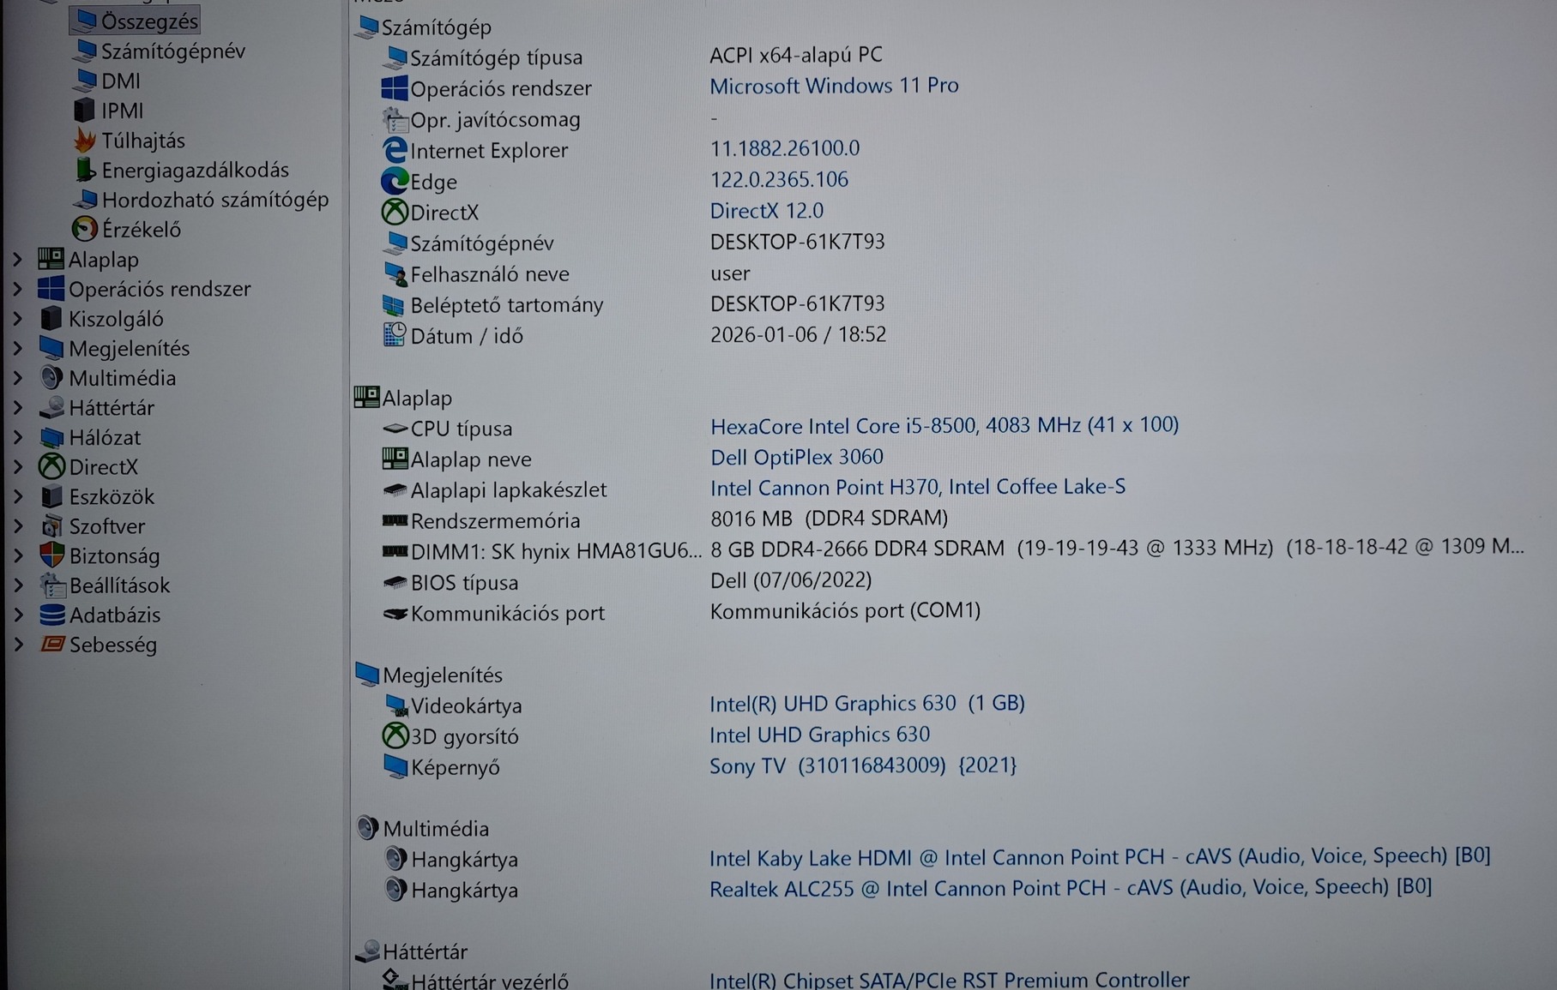The width and height of the screenshot is (1557, 990).
Task: Open the Microsoft Windows 11 Pro link
Action: [834, 86]
